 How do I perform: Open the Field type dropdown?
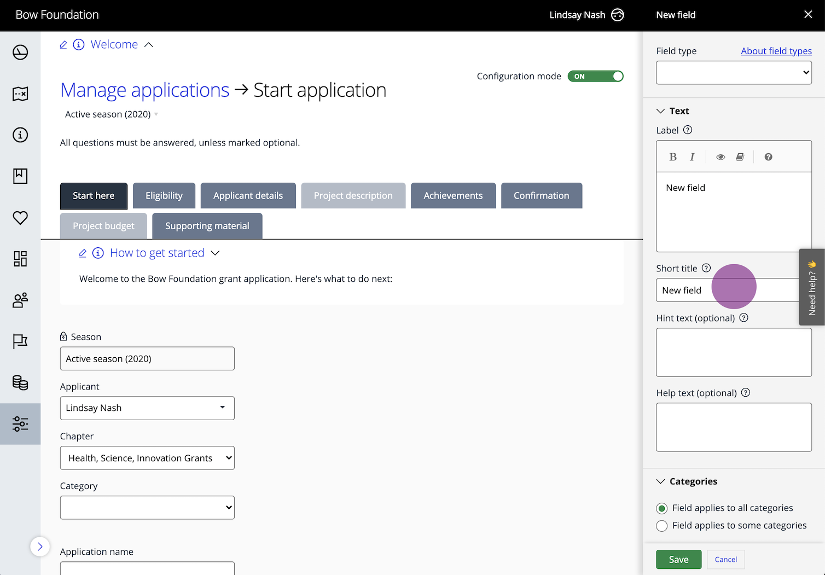734,72
